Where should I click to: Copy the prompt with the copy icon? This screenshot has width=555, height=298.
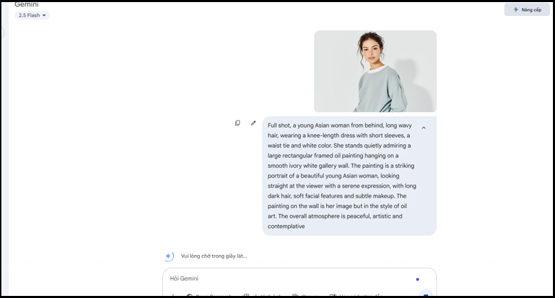(x=237, y=123)
